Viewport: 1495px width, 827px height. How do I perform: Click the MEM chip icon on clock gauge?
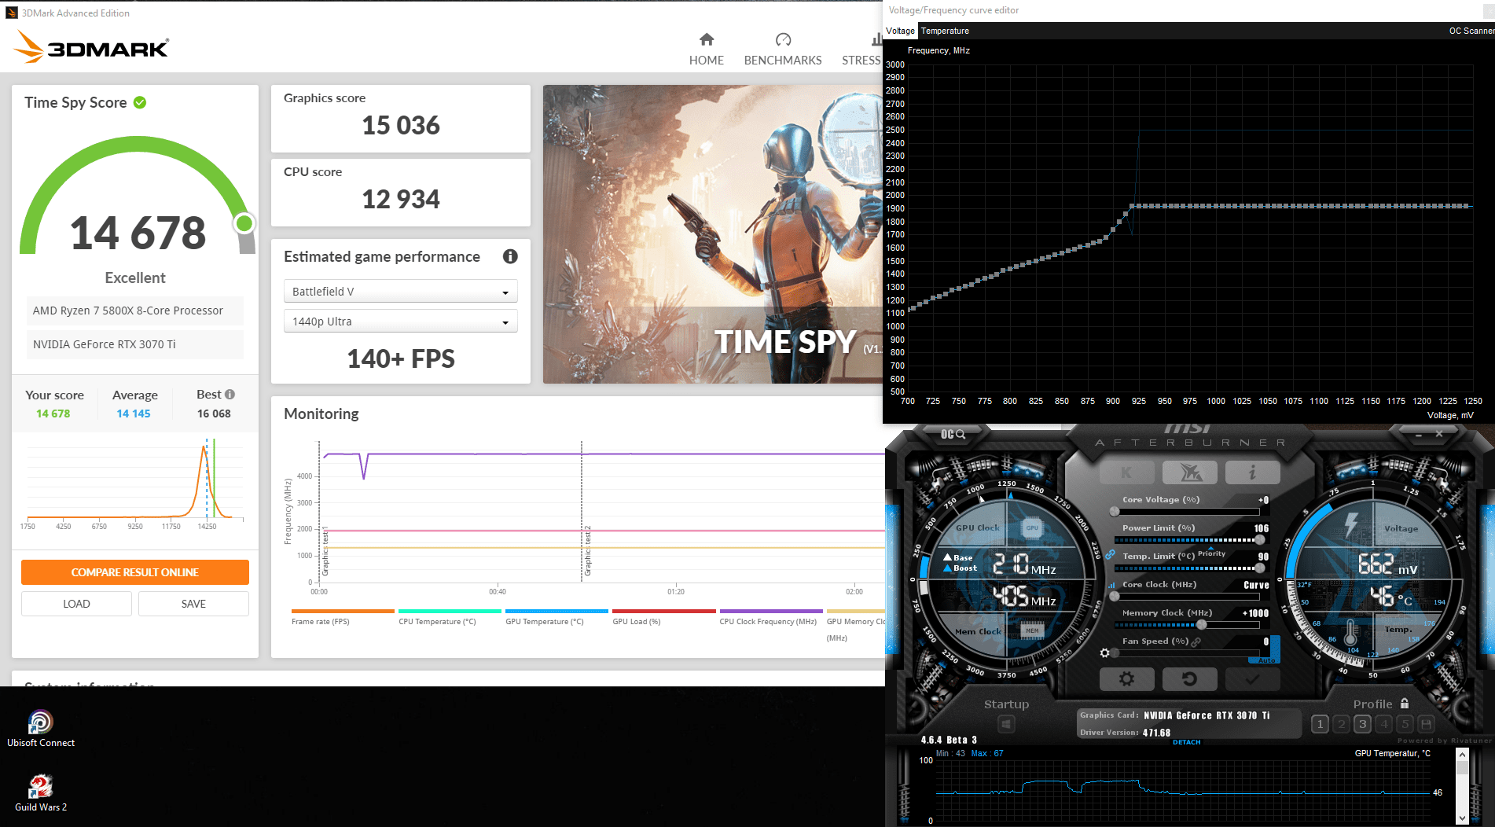(1032, 630)
